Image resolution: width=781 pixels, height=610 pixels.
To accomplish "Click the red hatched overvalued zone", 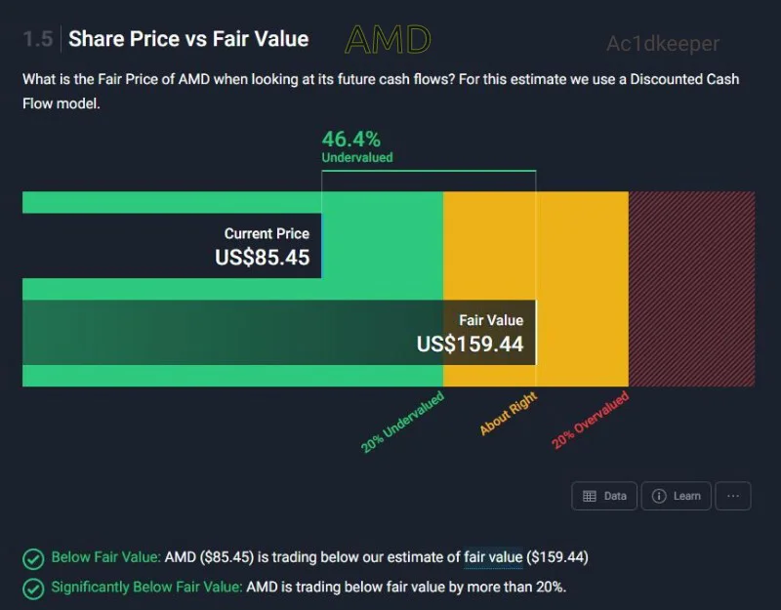I will (692, 289).
